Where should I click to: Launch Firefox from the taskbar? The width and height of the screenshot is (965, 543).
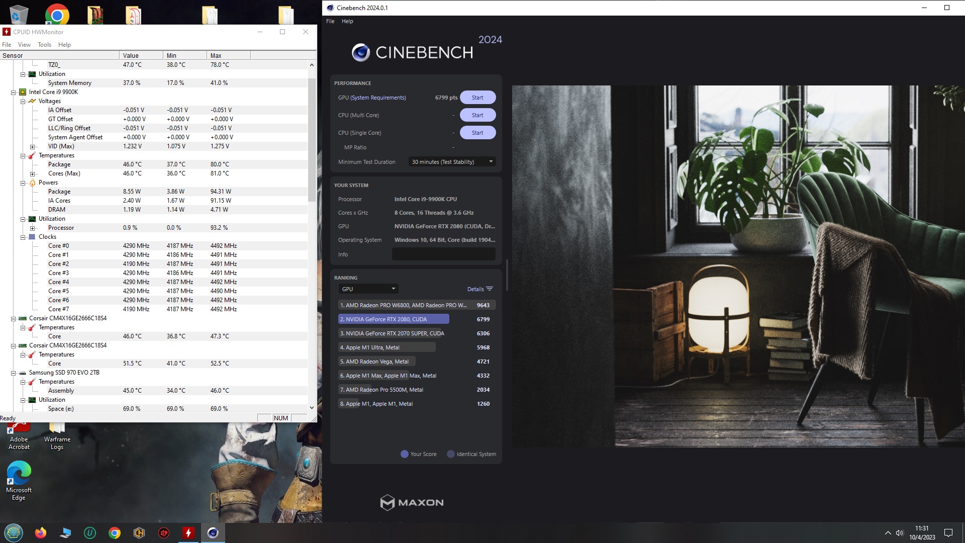(x=41, y=532)
